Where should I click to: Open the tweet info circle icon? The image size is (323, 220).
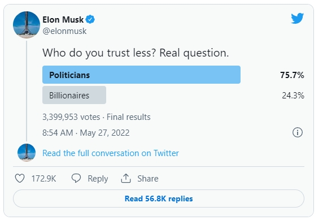click(298, 132)
